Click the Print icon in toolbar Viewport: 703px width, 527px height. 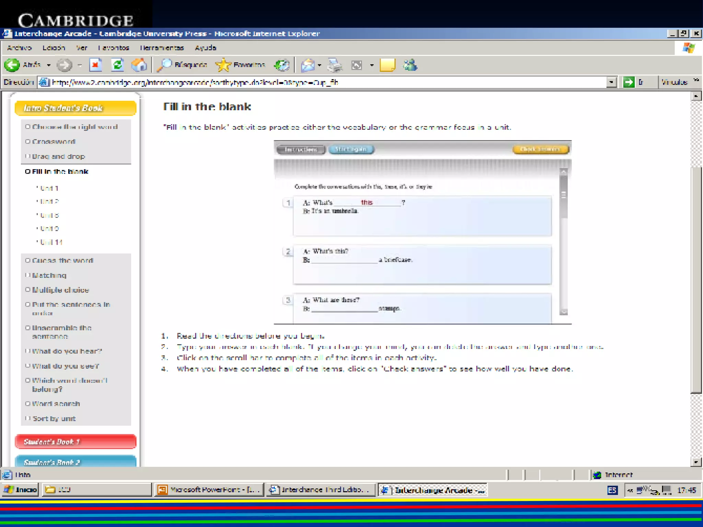coord(335,65)
